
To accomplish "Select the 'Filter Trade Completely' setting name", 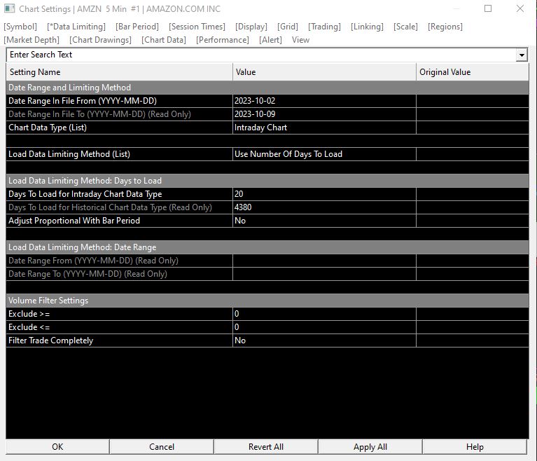I will click(50, 340).
